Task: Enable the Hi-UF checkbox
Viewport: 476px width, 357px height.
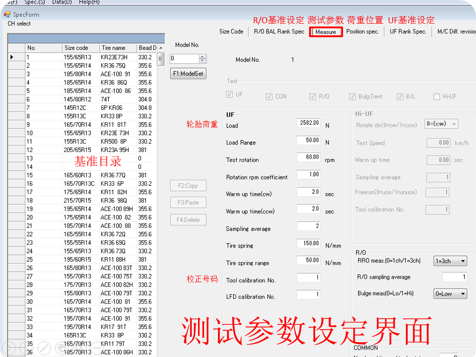Action: [x=436, y=96]
